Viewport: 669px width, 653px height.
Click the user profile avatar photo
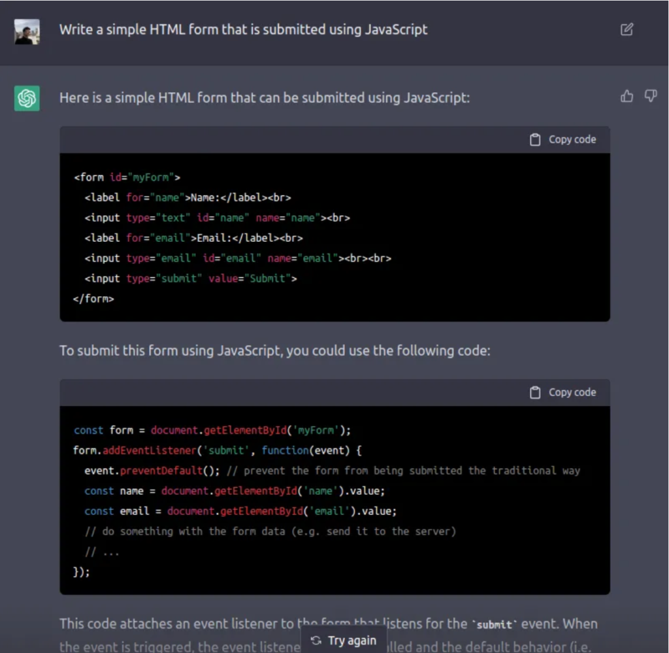pyautogui.click(x=27, y=31)
